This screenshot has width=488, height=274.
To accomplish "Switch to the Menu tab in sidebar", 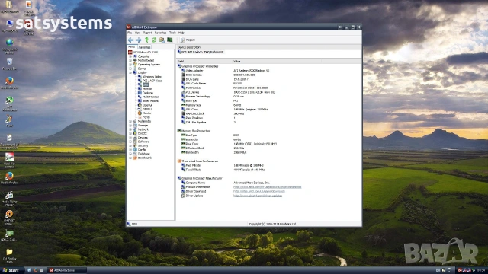I will click(x=132, y=47).
